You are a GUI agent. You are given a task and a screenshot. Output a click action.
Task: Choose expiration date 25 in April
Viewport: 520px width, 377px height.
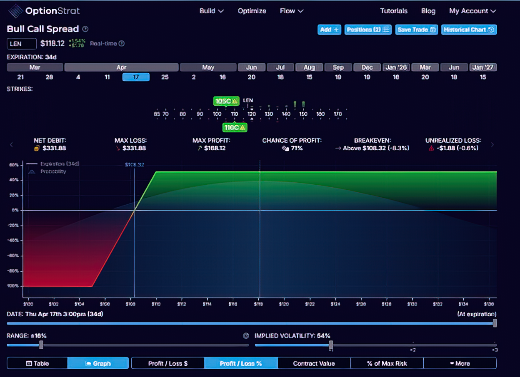[165, 77]
